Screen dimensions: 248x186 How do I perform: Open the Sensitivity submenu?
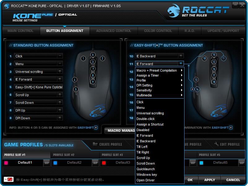[x=159, y=90]
